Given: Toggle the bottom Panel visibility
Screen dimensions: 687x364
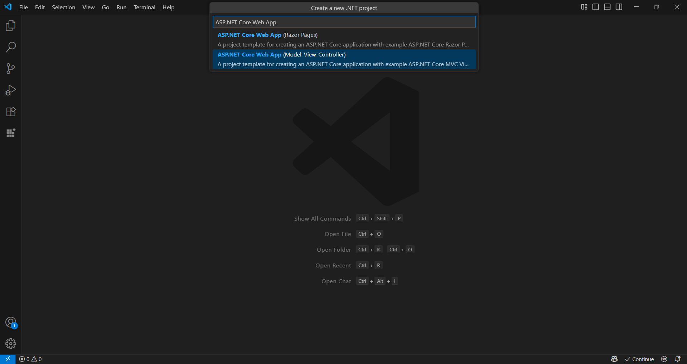Looking at the screenshot, I should 607,6.
